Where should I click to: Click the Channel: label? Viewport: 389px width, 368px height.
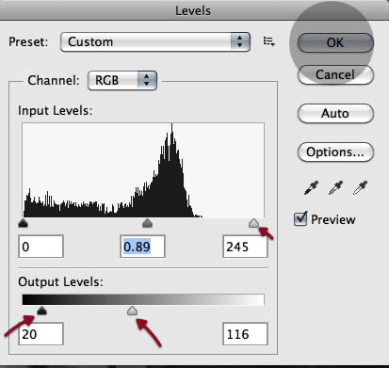[x=54, y=80]
